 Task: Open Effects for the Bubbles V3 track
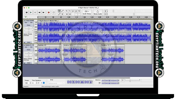[x=29, y=50]
